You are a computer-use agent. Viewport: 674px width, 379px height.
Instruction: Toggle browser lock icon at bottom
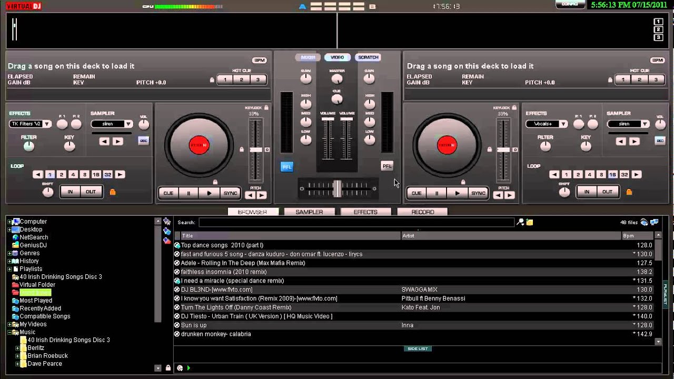[x=168, y=368]
